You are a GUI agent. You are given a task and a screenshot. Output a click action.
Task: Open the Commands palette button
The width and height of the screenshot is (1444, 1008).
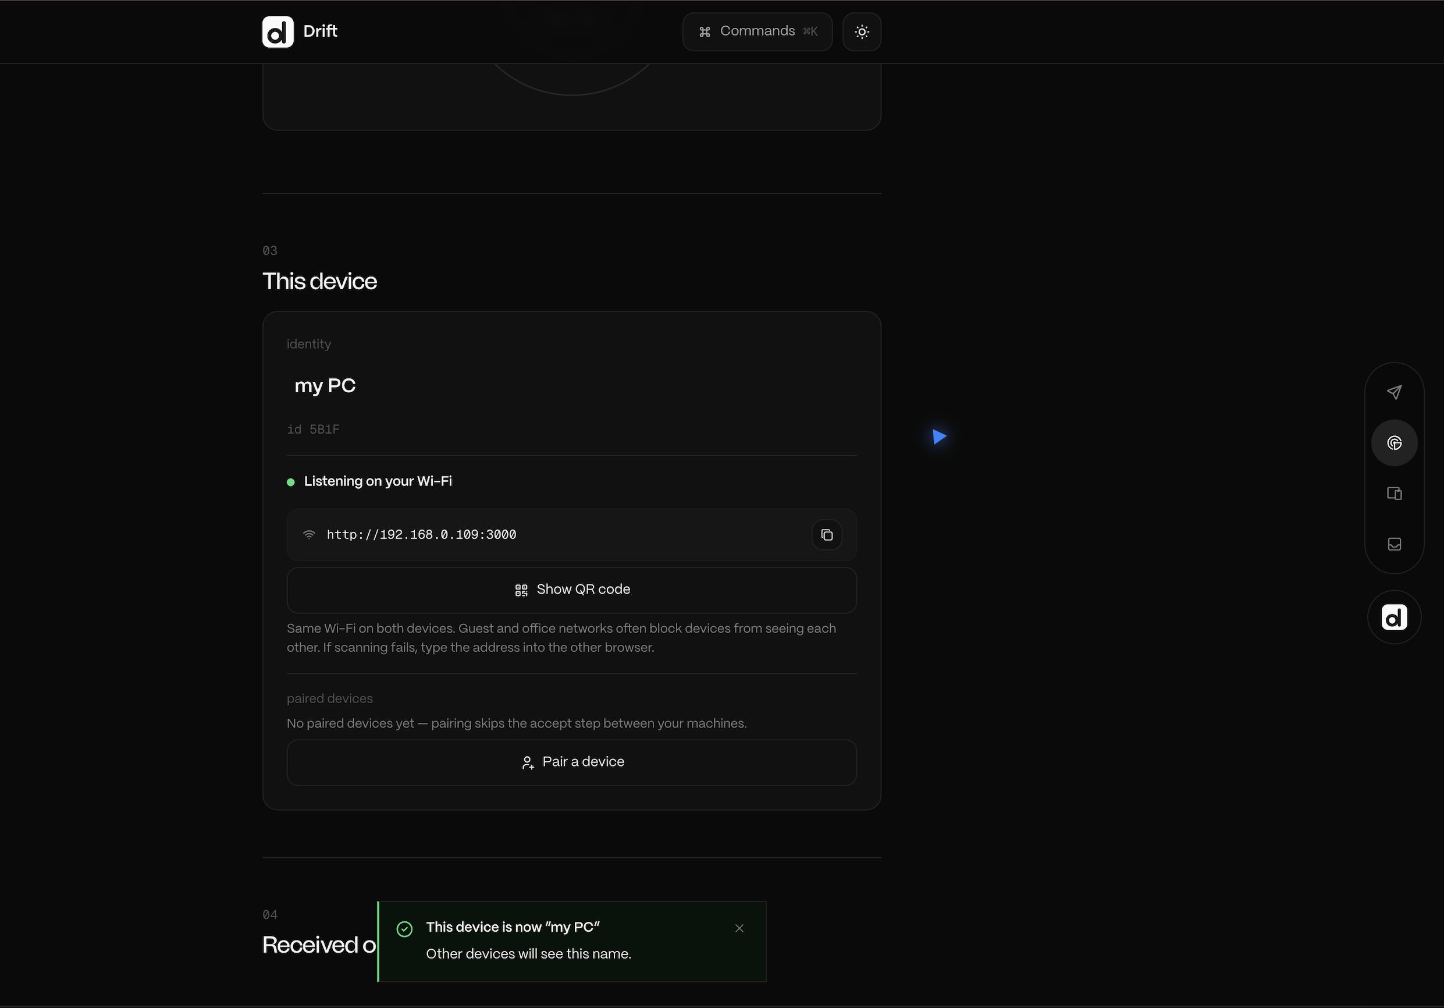(x=757, y=31)
